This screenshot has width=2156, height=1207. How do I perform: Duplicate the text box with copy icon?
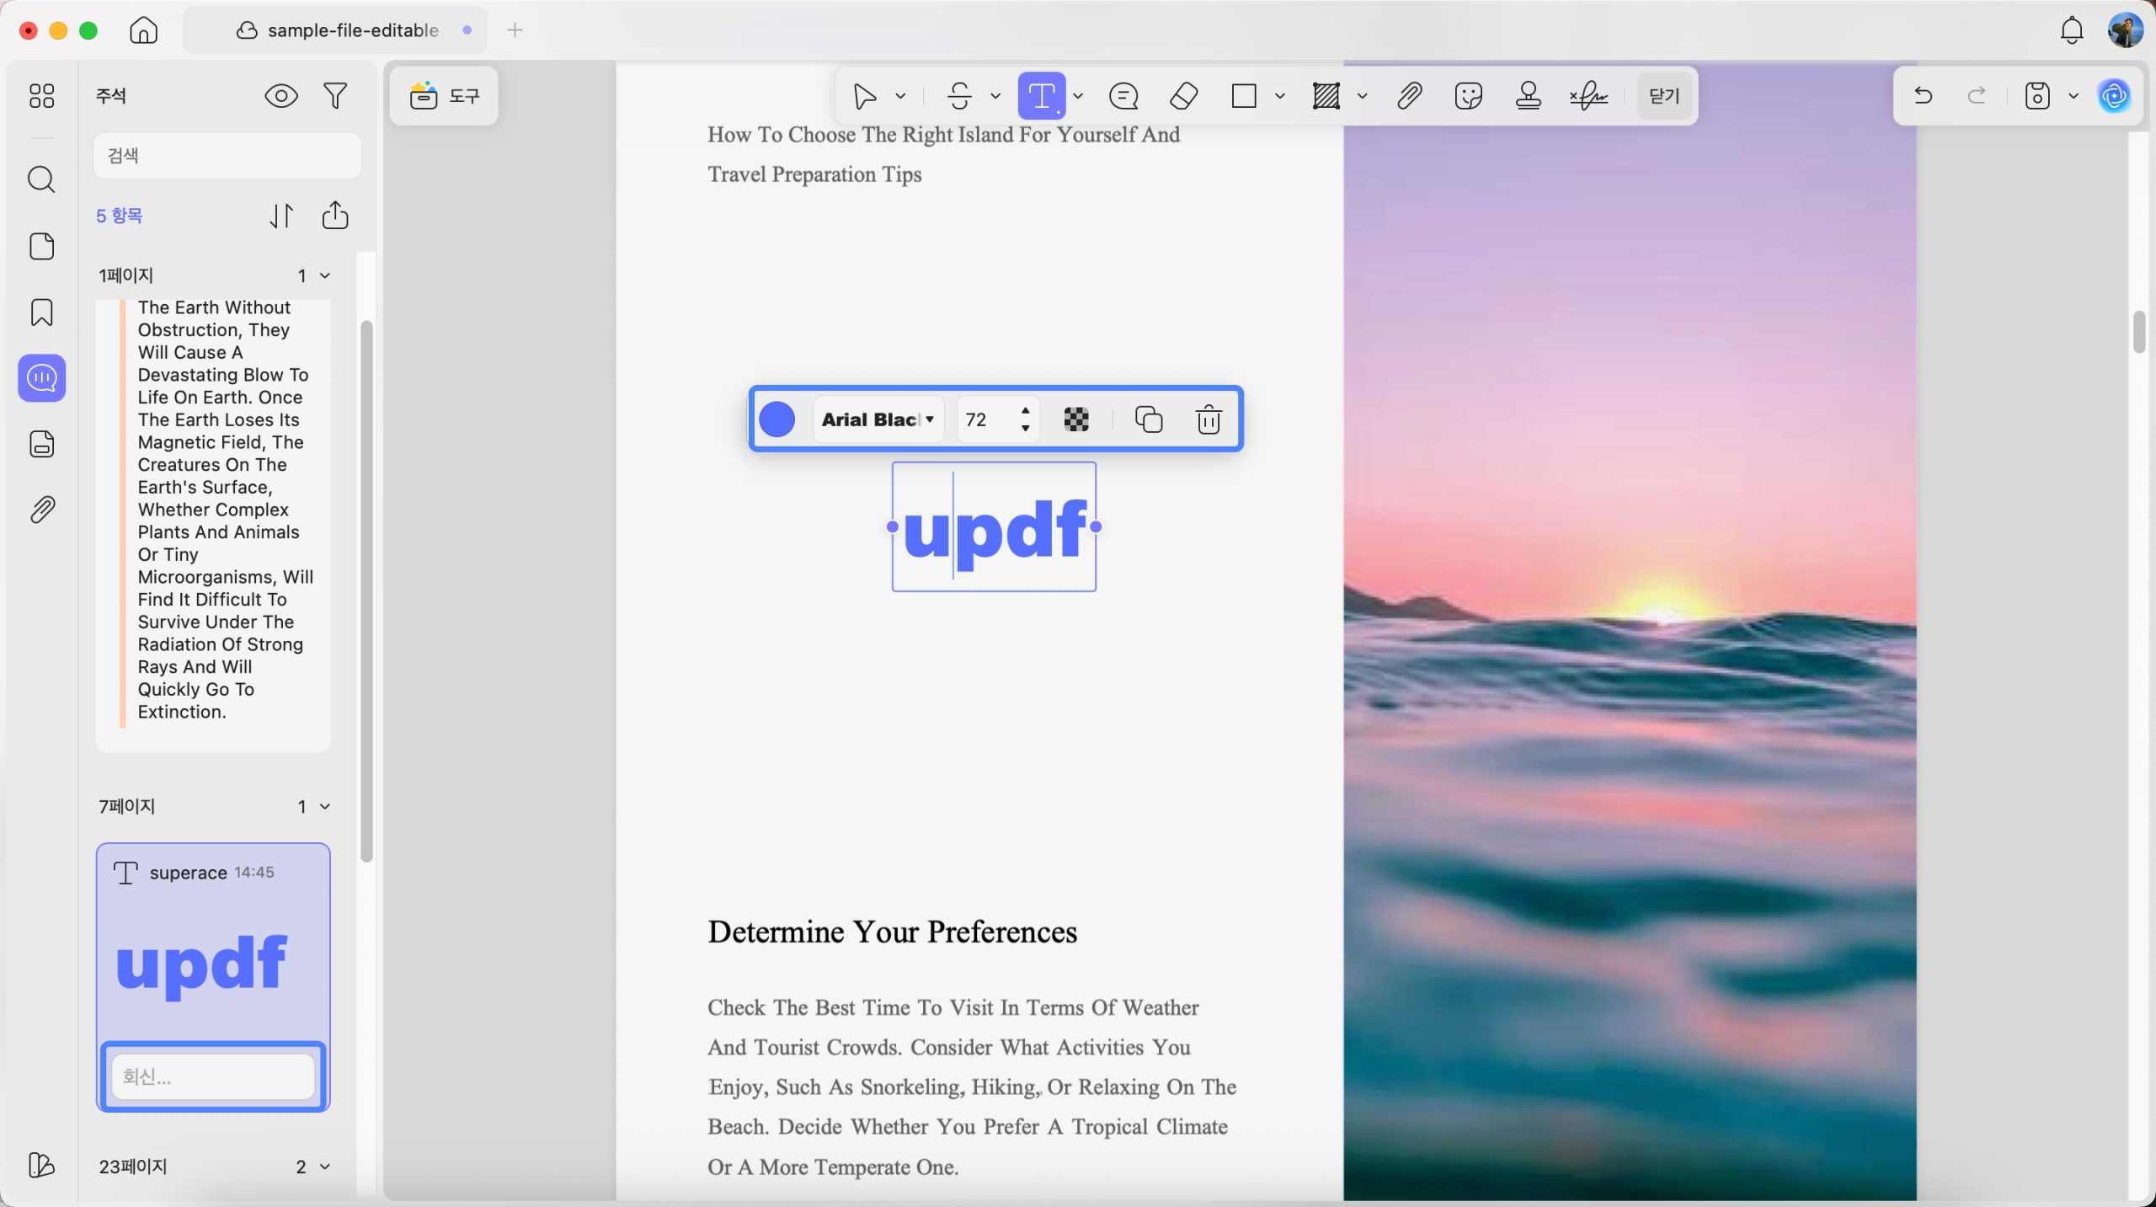(x=1149, y=419)
